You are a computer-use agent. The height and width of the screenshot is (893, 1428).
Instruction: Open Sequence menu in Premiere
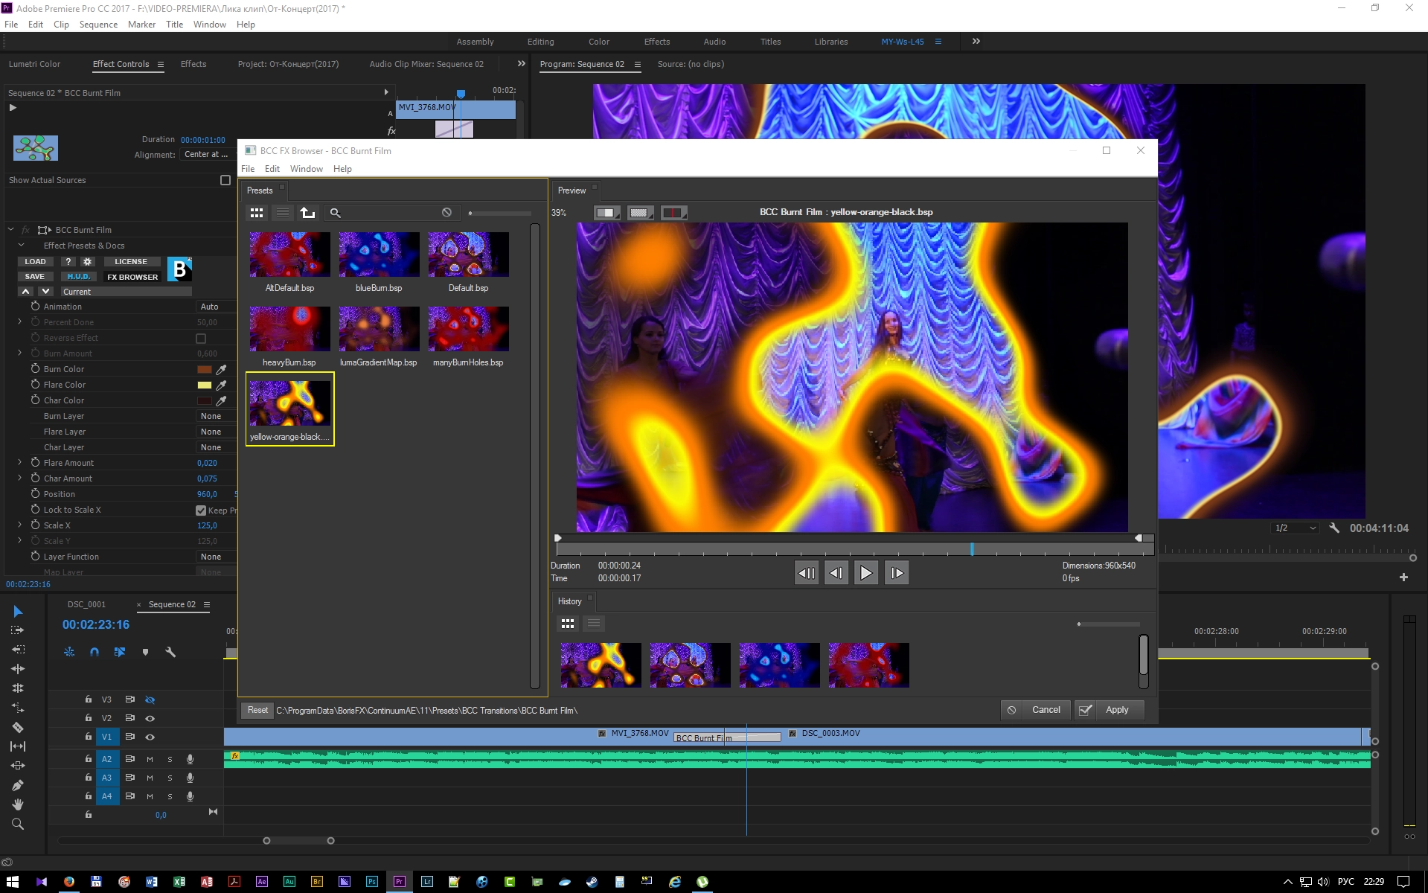coord(98,25)
